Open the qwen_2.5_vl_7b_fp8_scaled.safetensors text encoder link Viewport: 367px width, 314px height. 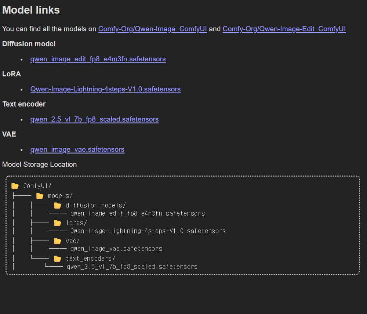coord(94,119)
